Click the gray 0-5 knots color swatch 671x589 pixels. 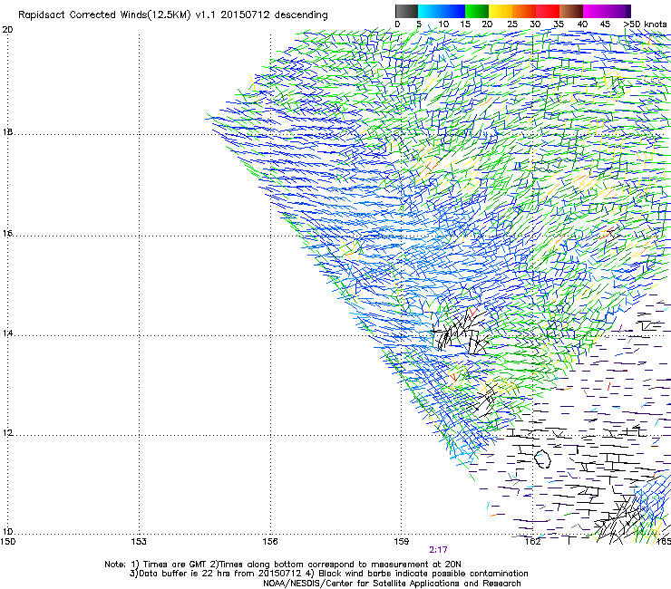406,11
